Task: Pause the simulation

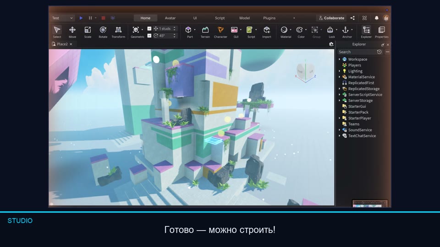Action: pos(90,18)
